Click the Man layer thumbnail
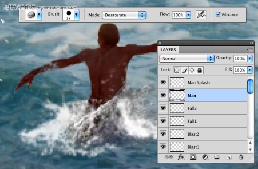The width and height of the screenshot is (258, 169). pos(177,95)
